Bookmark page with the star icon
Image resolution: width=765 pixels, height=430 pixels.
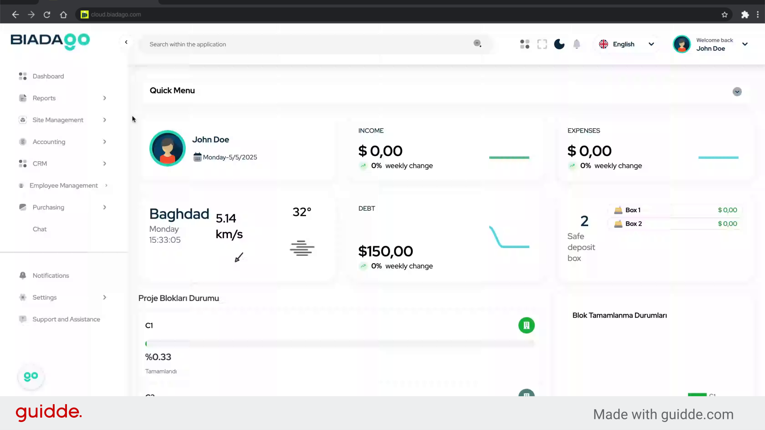[724, 15]
